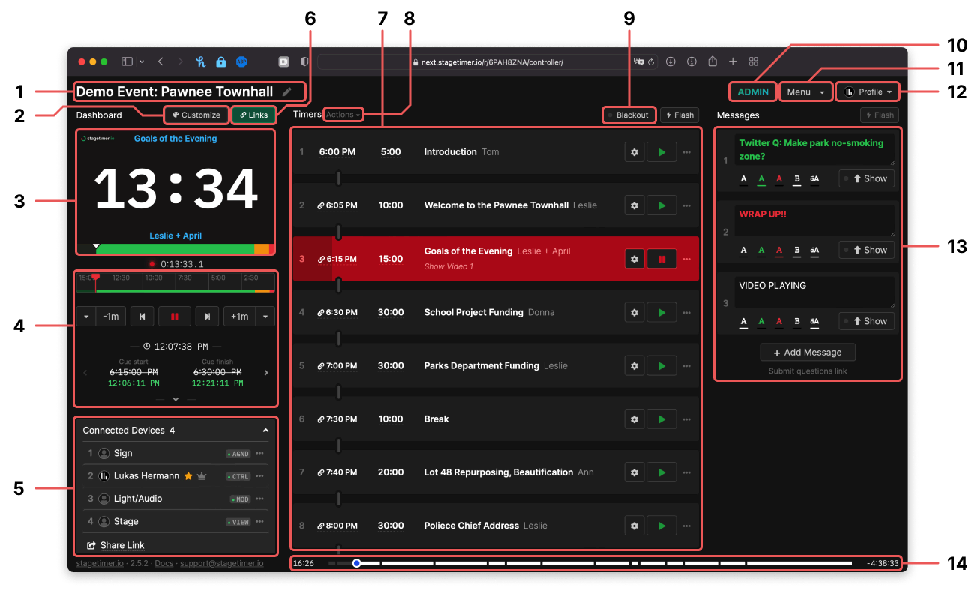Open settings gear for School Project Funding
This screenshot has height=600, width=975.
[634, 312]
